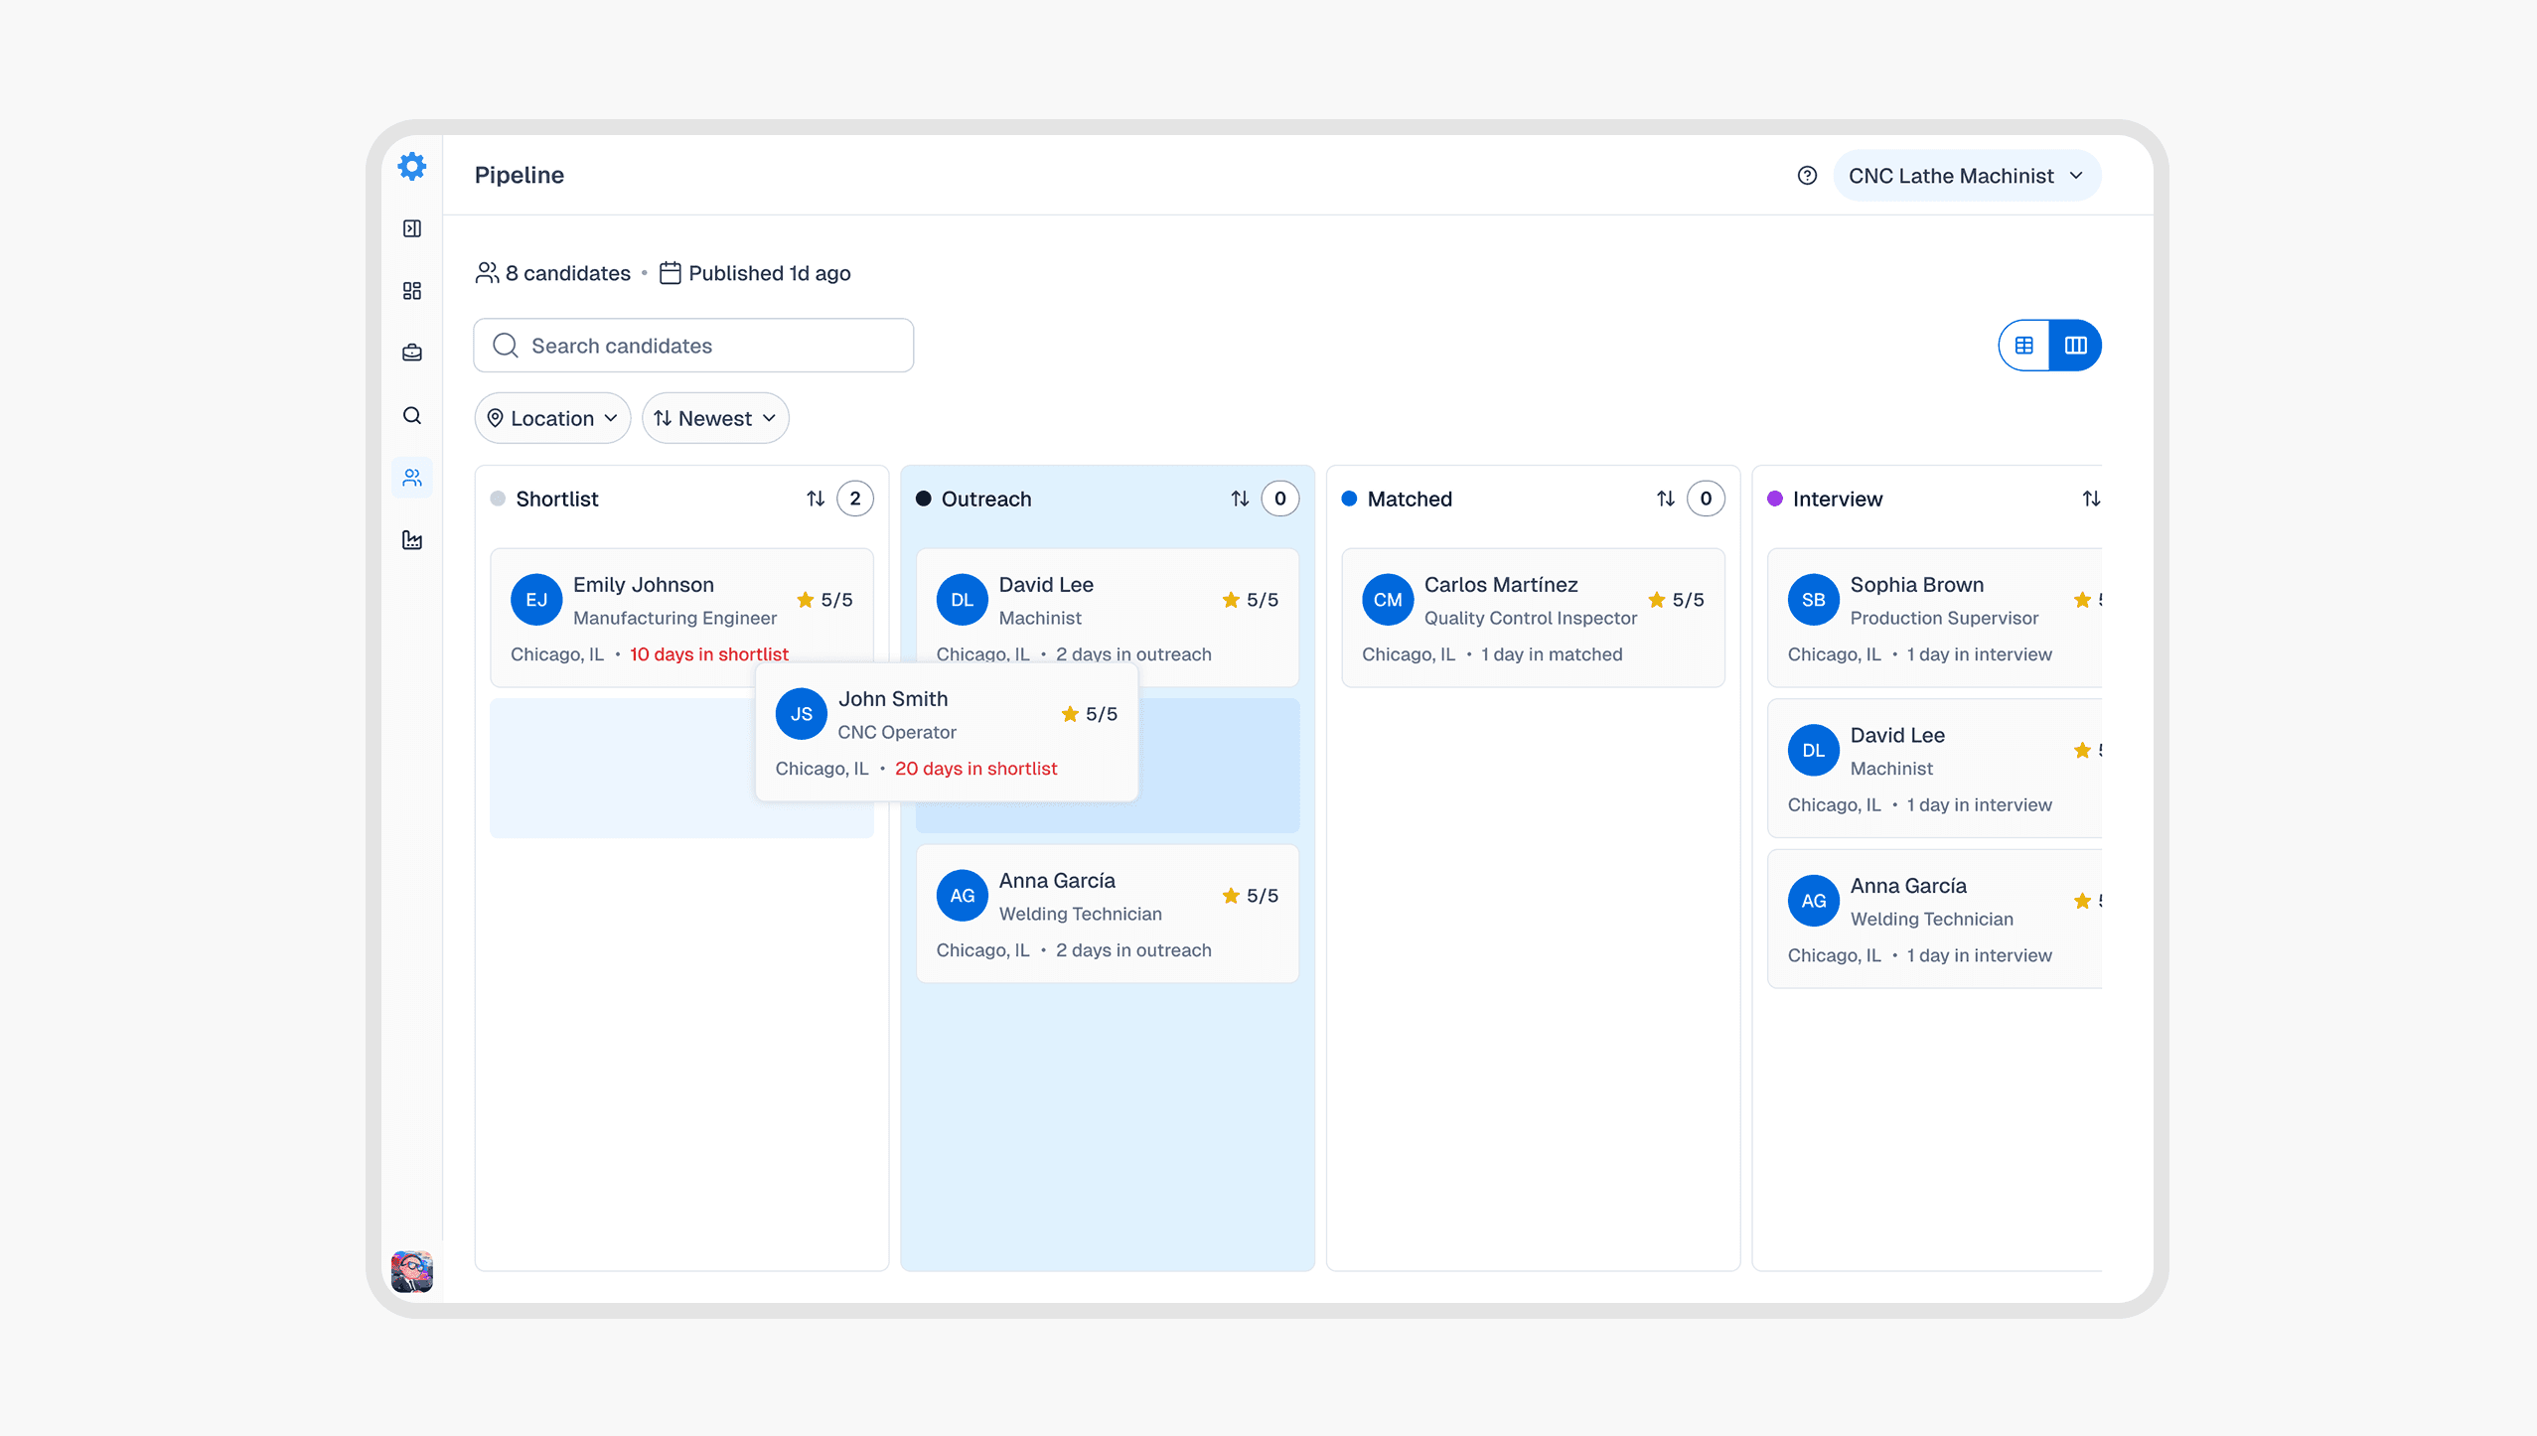The image size is (2537, 1436).
Task: Open the factory icon in sidebar
Action: tap(412, 540)
